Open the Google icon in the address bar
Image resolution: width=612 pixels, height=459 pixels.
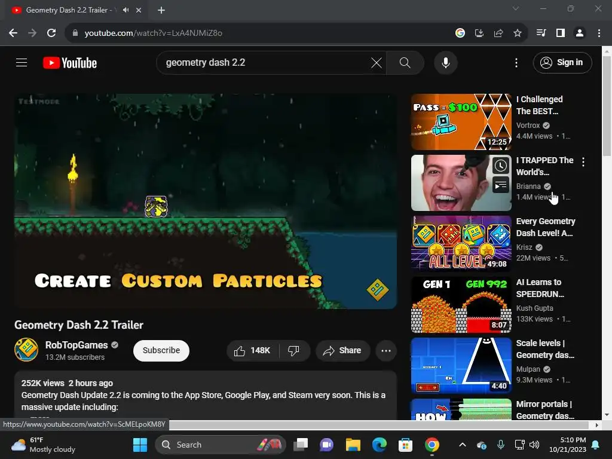click(460, 33)
